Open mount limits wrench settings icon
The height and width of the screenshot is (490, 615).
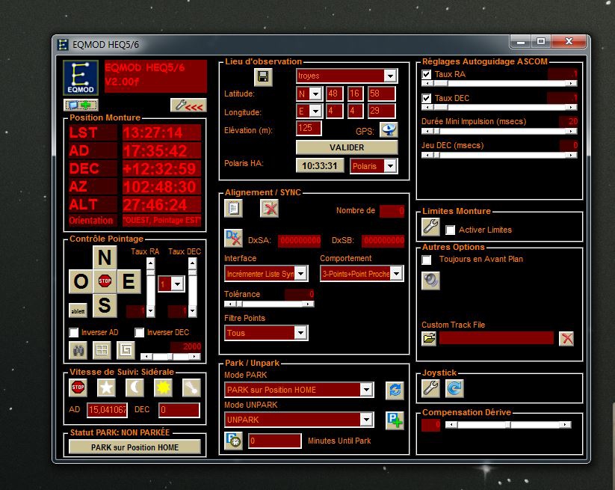point(430,227)
